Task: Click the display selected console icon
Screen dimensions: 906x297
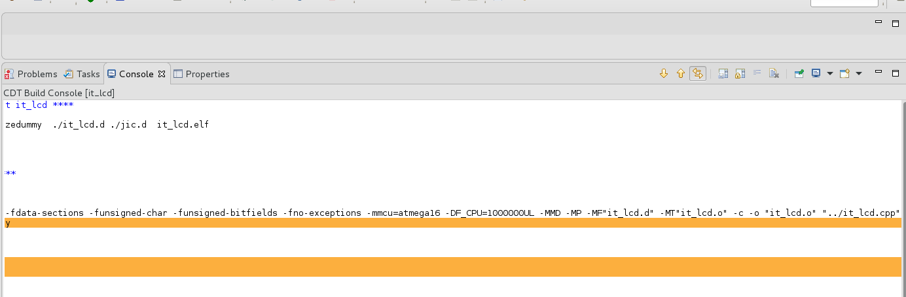Action: coord(816,74)
